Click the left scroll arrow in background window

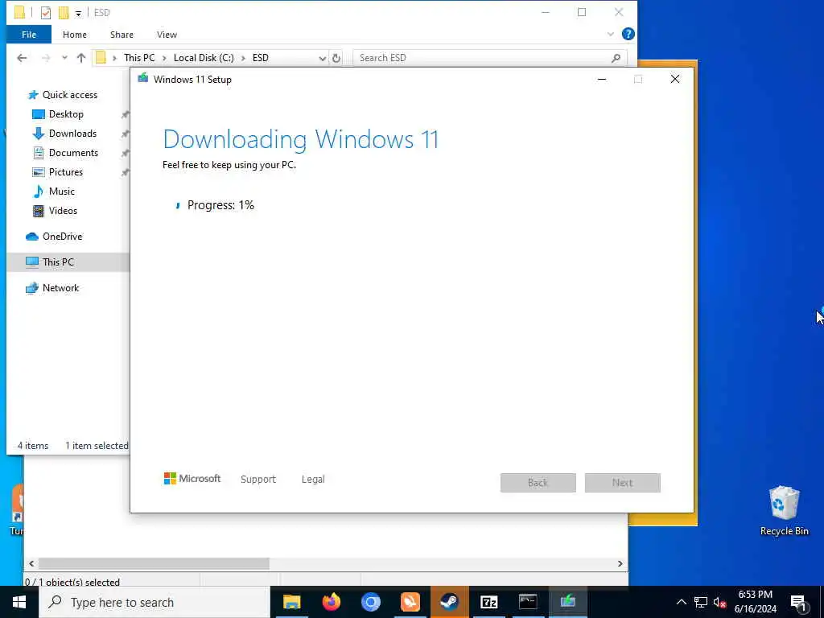[31, 563]
